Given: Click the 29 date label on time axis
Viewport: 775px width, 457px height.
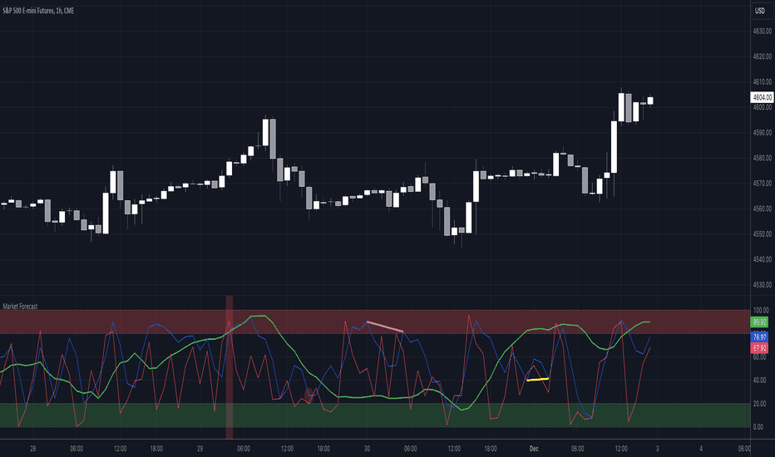Looking at the screenshot, I should point(200,449).
